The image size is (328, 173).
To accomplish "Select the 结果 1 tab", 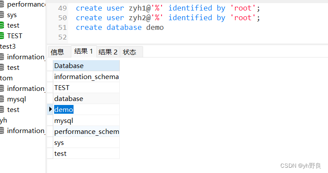I will pos(84,51).
